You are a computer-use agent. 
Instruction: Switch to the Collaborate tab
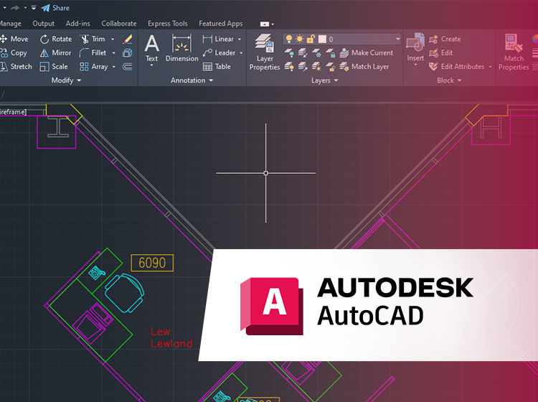coord(119,24)
